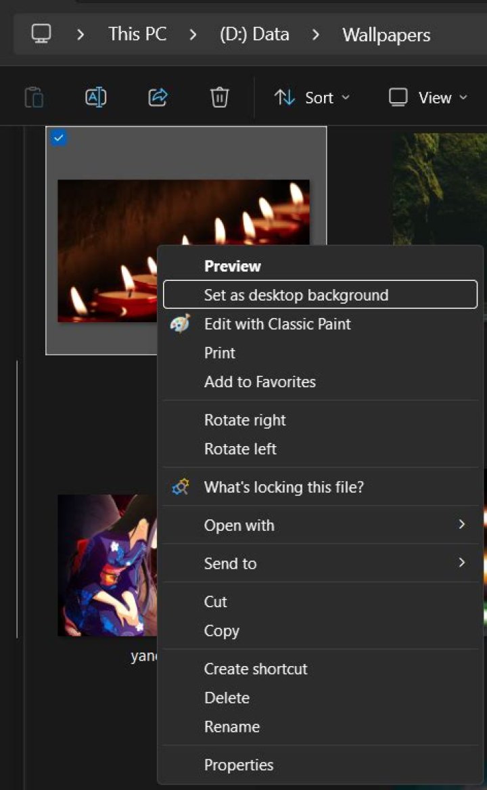Screen dimensions: 487x790
Task: Select Cut in the context menu
Action: point(321,602)
